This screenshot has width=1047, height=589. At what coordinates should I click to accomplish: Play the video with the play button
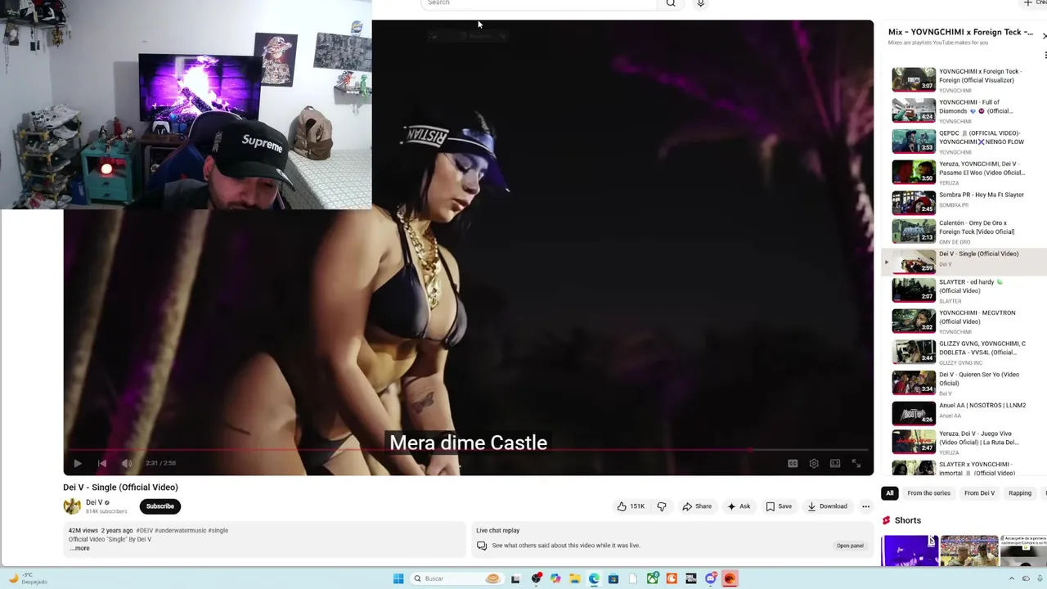pyautogui.click(x=77, y=463)
